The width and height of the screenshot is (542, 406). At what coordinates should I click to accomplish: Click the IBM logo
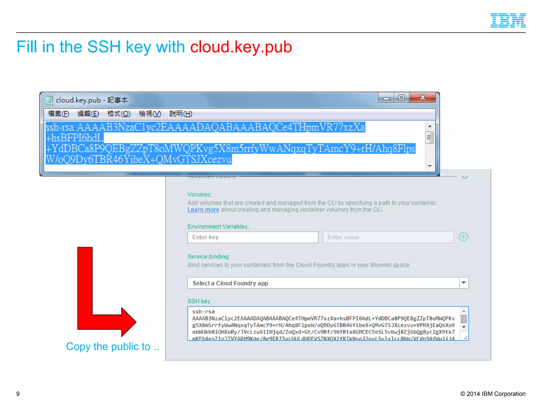[508, 20]
